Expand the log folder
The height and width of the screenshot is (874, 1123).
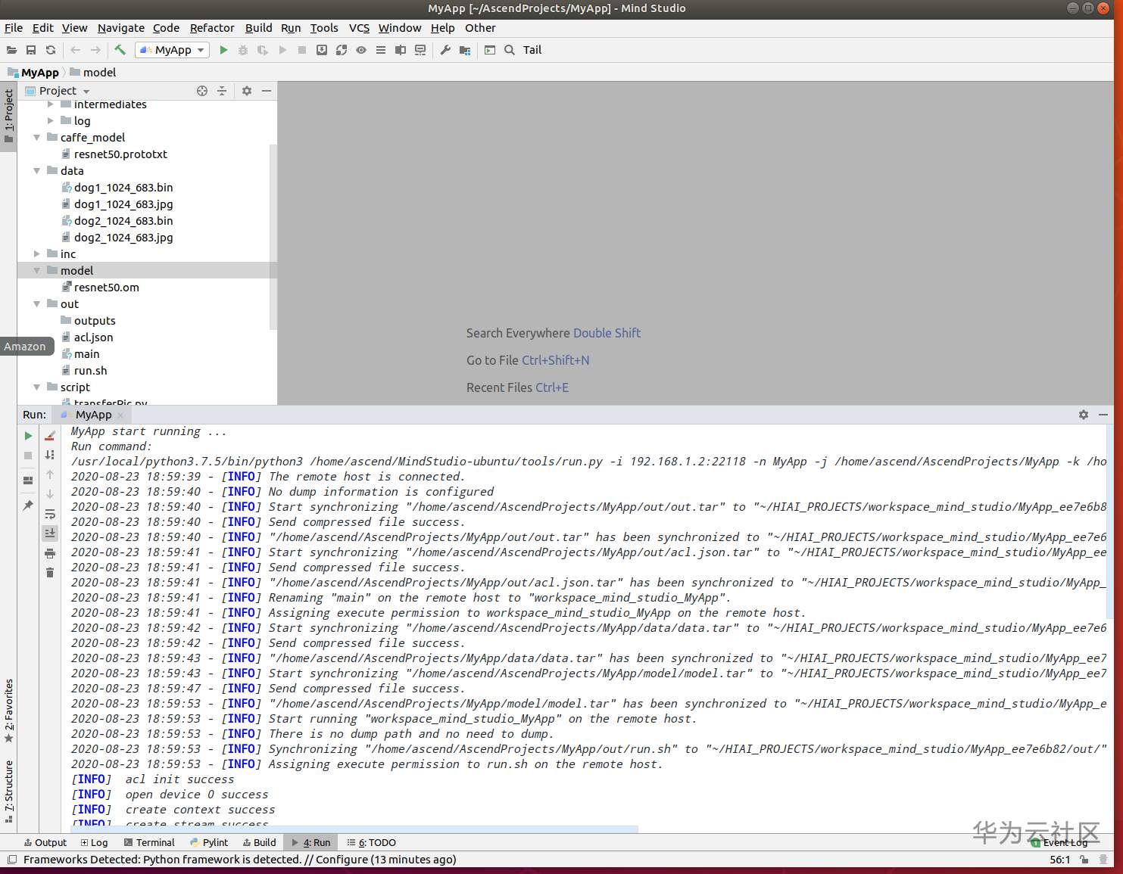pos(51,121)
